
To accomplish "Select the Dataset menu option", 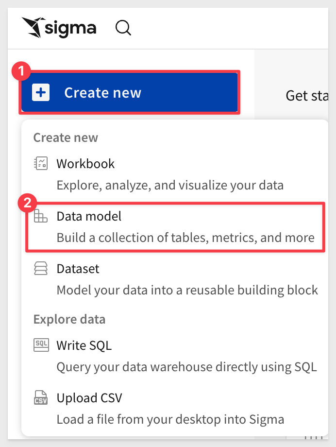I will (175, 279).
